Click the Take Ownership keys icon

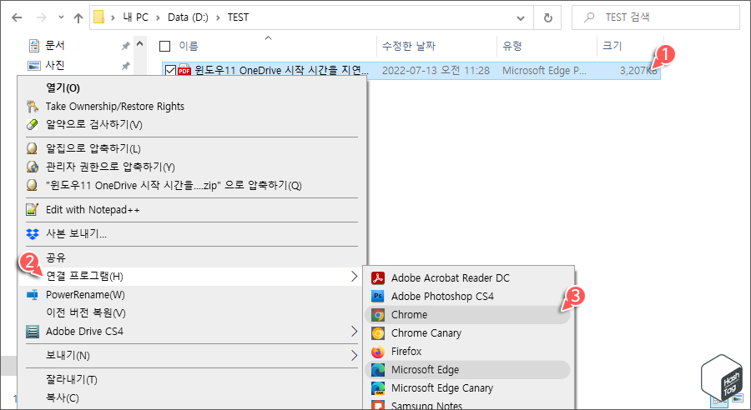click(32, 106)
